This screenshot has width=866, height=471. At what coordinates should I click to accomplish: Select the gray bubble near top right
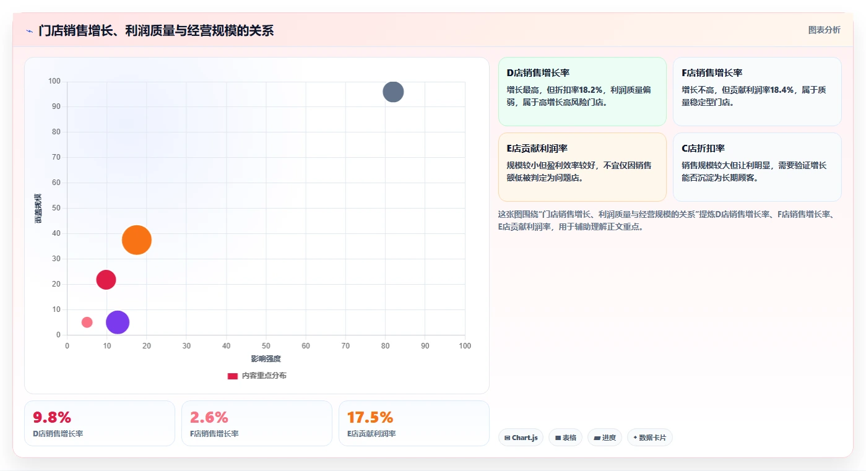pos(393,92)
